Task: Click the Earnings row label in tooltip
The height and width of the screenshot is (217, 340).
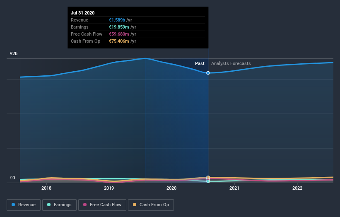Action: pyautogui.click(x=80, y=27)
